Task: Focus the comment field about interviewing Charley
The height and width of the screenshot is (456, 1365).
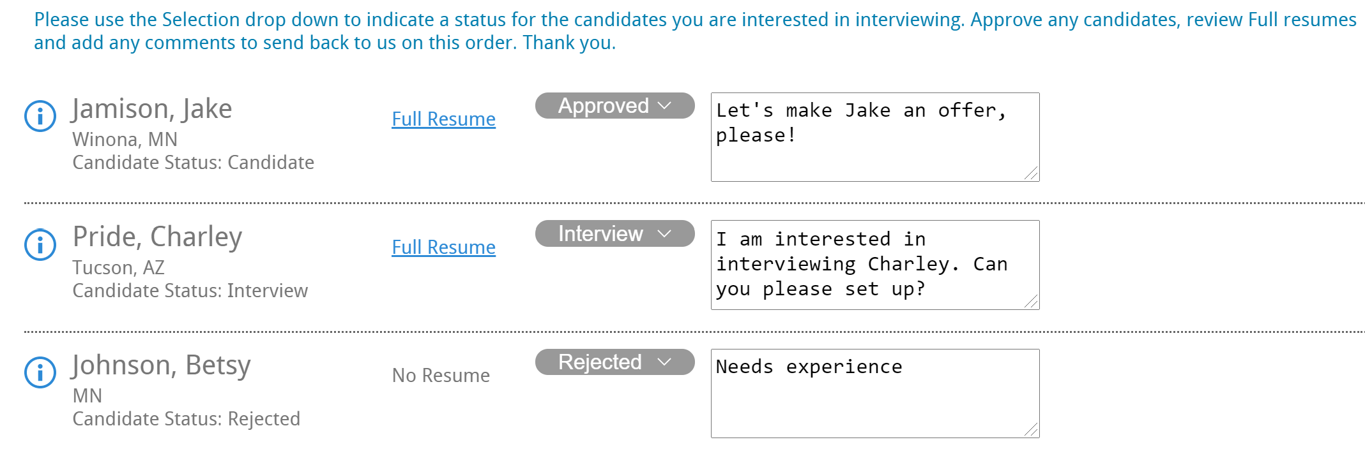Action: click(x=874, y=265)
